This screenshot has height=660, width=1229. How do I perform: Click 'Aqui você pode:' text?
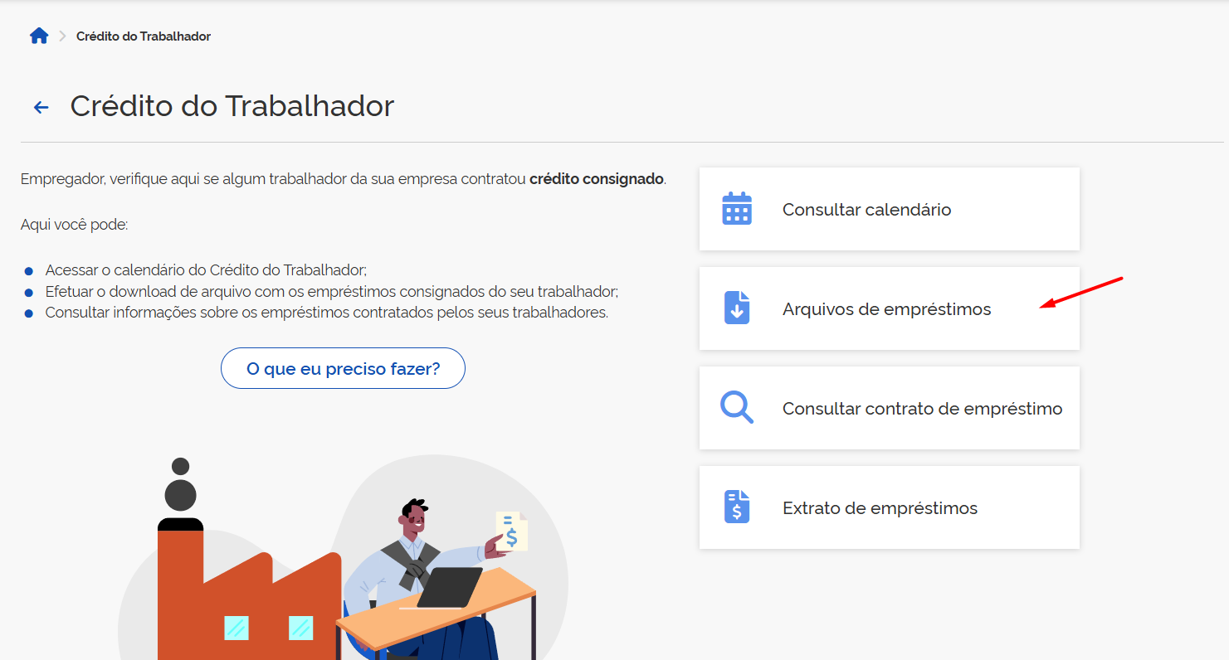point(75,225)
